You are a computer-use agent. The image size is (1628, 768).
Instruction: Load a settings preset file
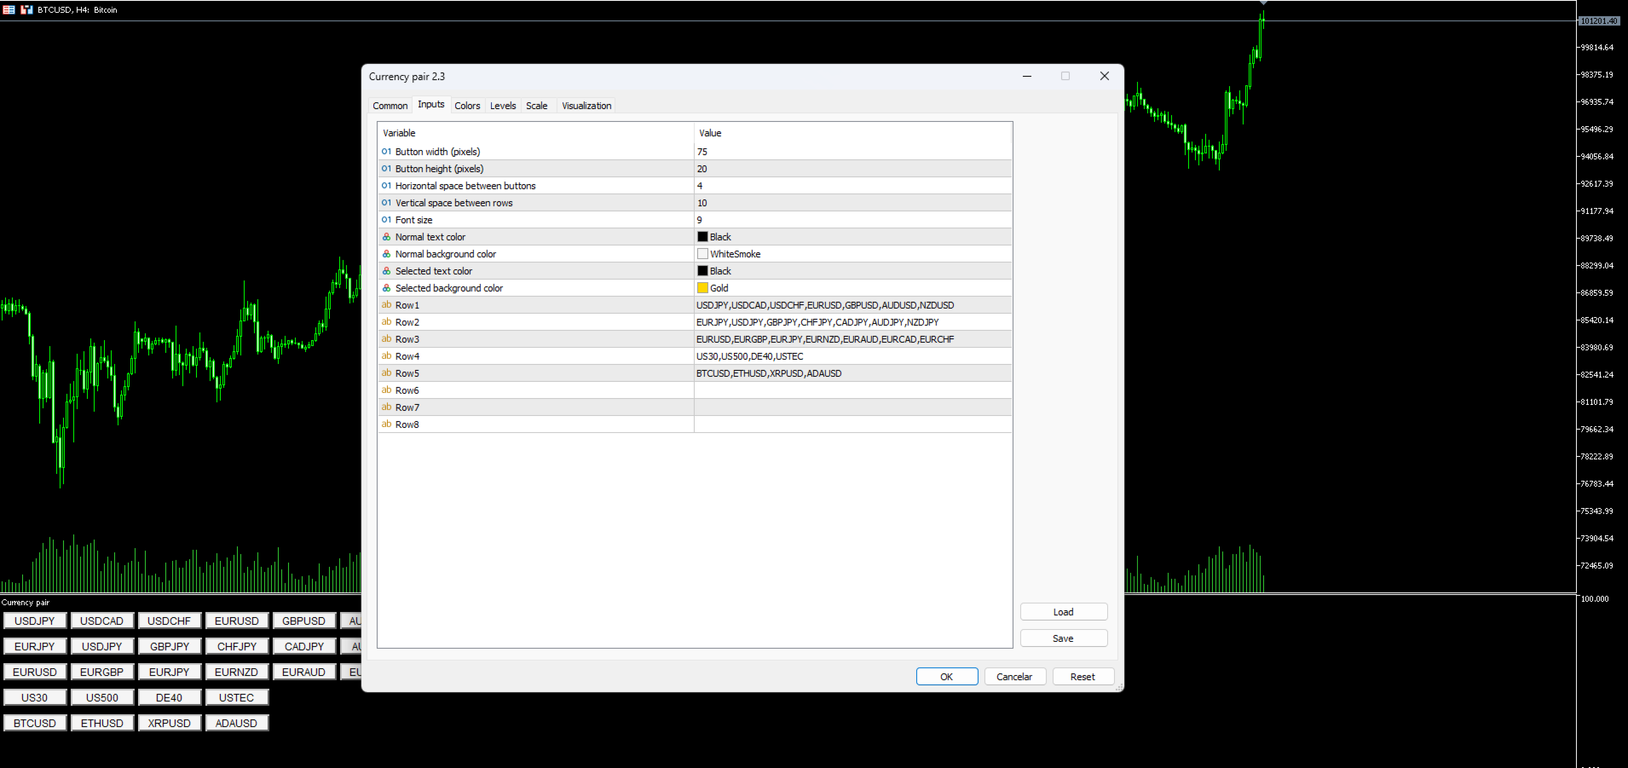(1064, 612)
